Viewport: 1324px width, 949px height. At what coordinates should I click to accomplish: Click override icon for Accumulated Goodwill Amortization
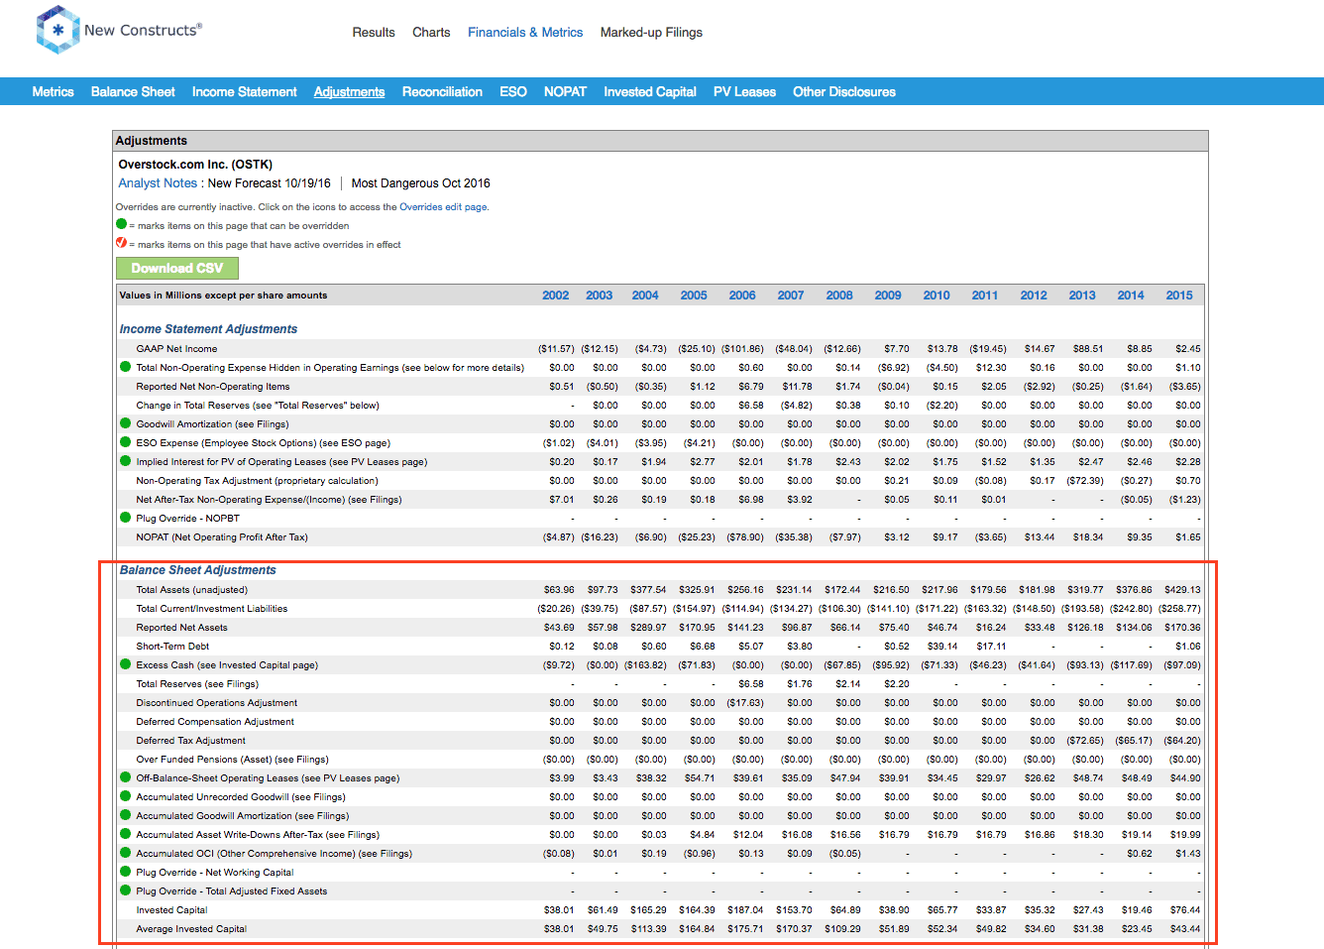coord(125,815)
